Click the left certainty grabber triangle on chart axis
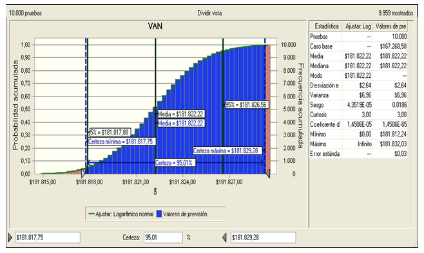The height and width of the screenshot is (253, 424). [x=83, y=173]
